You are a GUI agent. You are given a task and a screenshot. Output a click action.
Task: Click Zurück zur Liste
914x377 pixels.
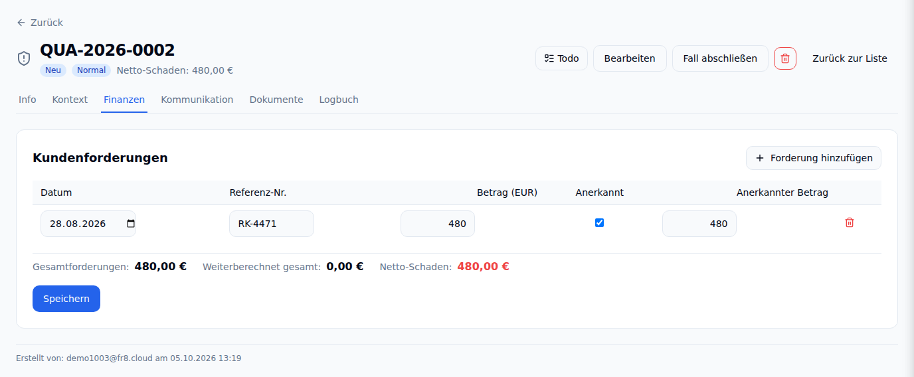click(x=850, y=58)
